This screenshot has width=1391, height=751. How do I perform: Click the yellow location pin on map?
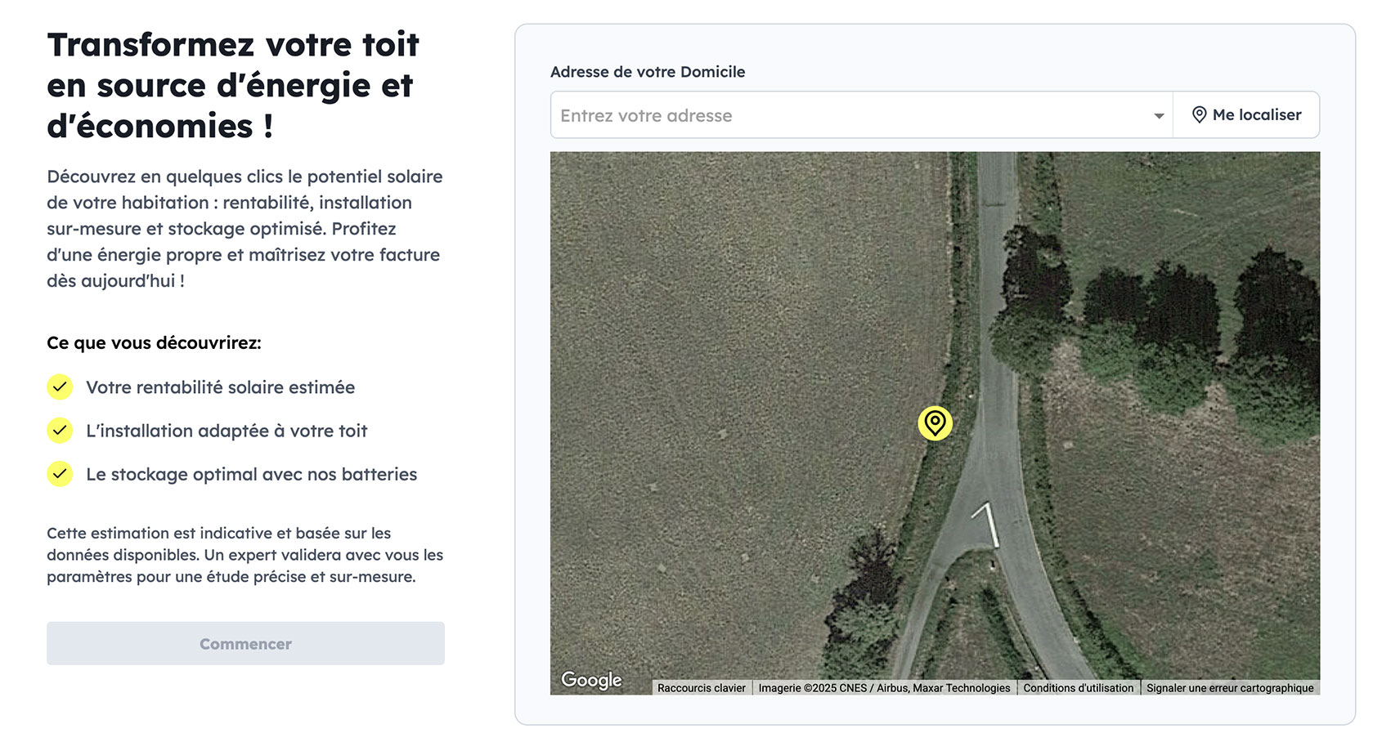coord(935,423)
